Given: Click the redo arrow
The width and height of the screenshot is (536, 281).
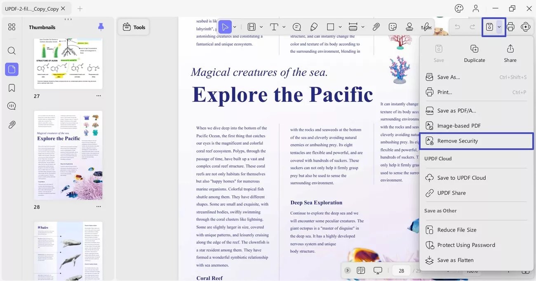Looking at the screenshot, I should tap(473, 27).
